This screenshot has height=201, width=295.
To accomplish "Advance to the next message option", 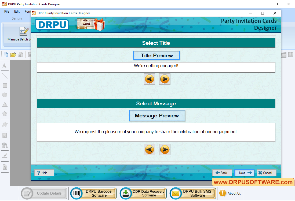I will click(x=165, y=150).
